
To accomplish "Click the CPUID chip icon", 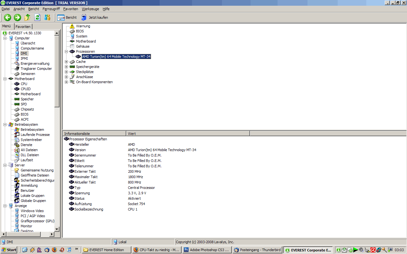I will click(x=17, y=89).
